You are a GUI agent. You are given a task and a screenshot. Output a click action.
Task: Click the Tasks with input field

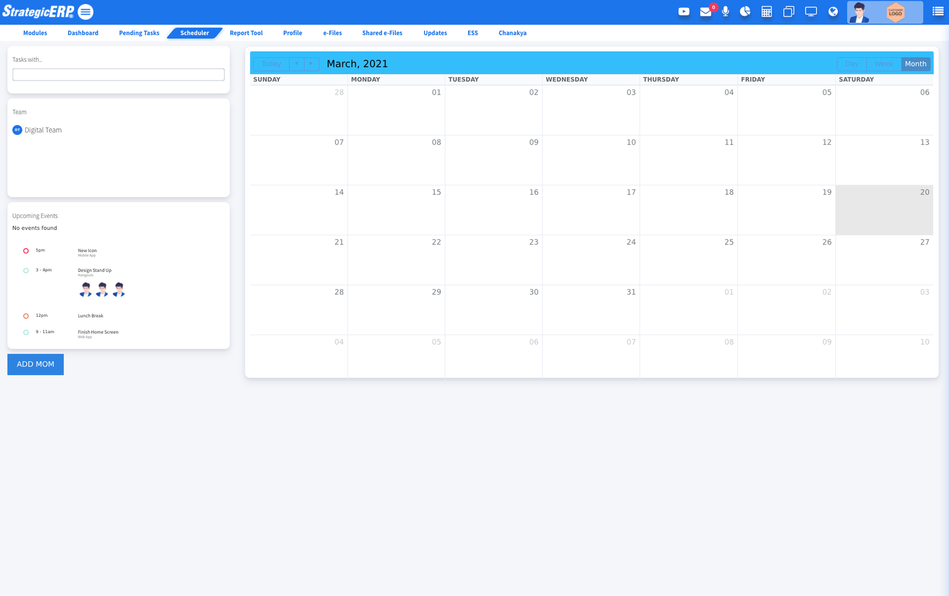point(119,74)
